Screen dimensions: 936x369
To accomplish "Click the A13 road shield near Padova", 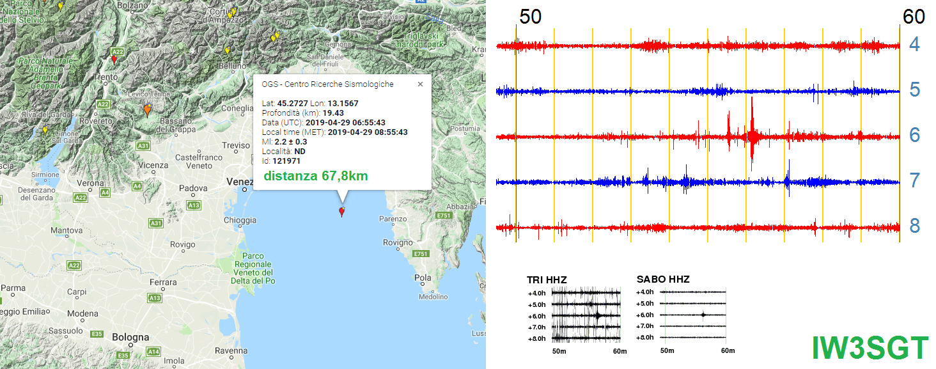I will point(193,205).
